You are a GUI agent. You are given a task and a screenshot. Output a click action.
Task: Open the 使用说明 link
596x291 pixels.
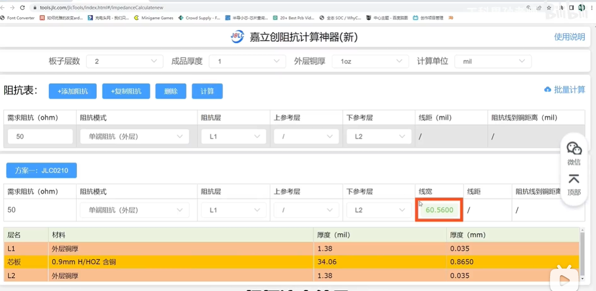click(570, 37)
